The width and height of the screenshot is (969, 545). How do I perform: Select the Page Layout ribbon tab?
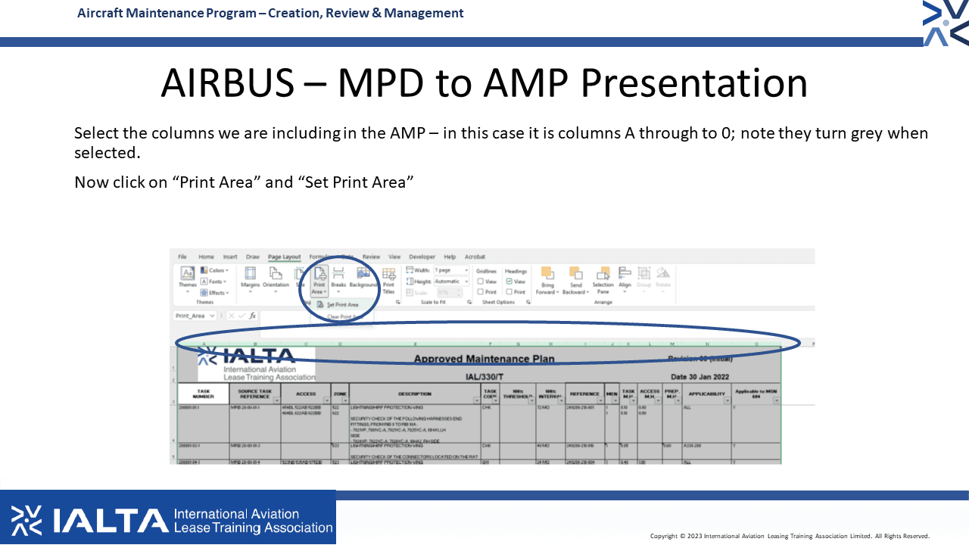click(285, 257)
